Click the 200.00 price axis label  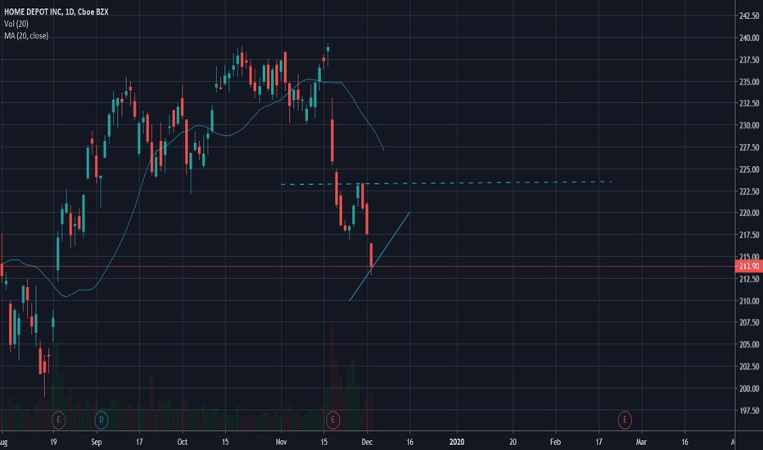click(x=749, y=388)
